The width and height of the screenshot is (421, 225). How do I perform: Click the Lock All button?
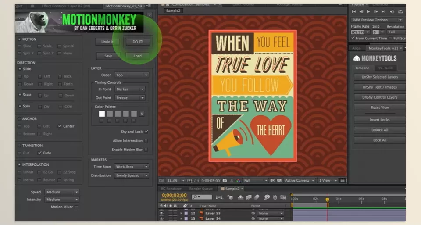380,140
